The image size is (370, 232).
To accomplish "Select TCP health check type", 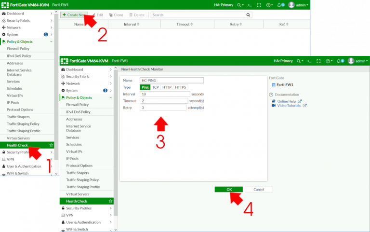I will (156, 87).
